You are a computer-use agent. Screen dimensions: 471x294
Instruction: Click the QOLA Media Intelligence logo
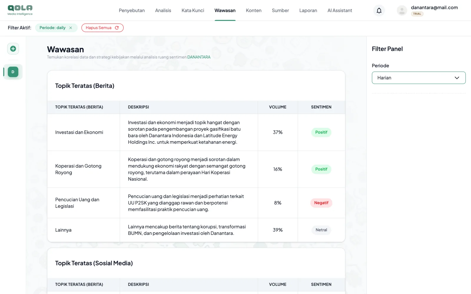coord(20,10)
